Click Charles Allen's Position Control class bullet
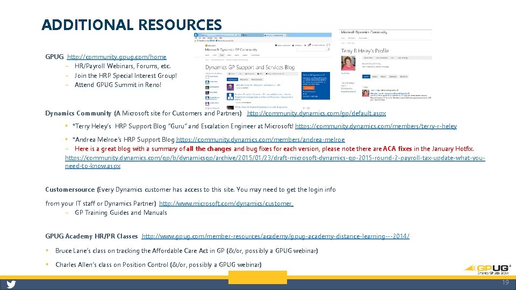 coord(158,265)
